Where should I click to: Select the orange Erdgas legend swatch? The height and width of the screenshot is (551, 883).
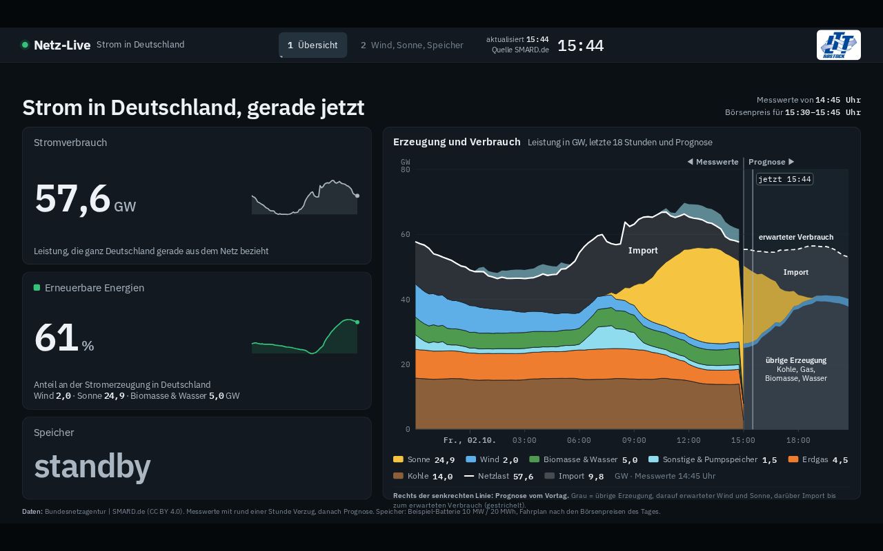tap(793, 459)
